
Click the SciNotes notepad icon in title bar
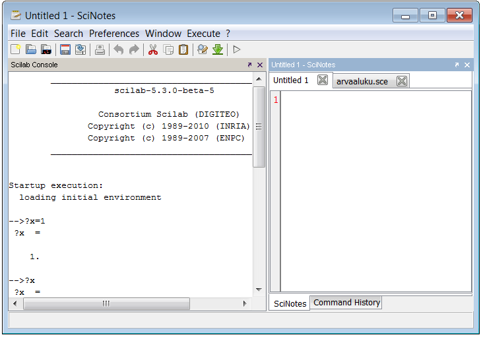[16, 15]
